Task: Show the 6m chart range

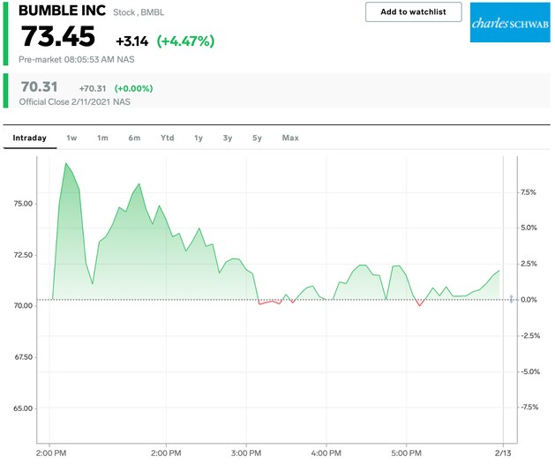Action: (x=134, y=138)
